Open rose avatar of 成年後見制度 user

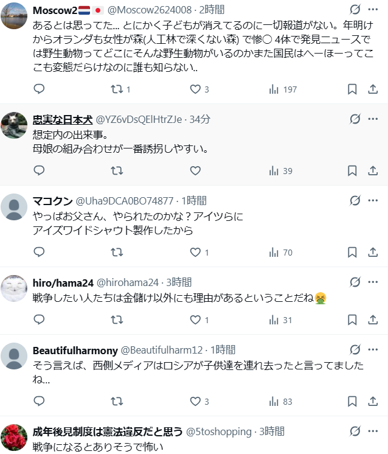click(15, 438)
